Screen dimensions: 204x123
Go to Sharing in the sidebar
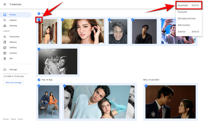pos(13,26)
